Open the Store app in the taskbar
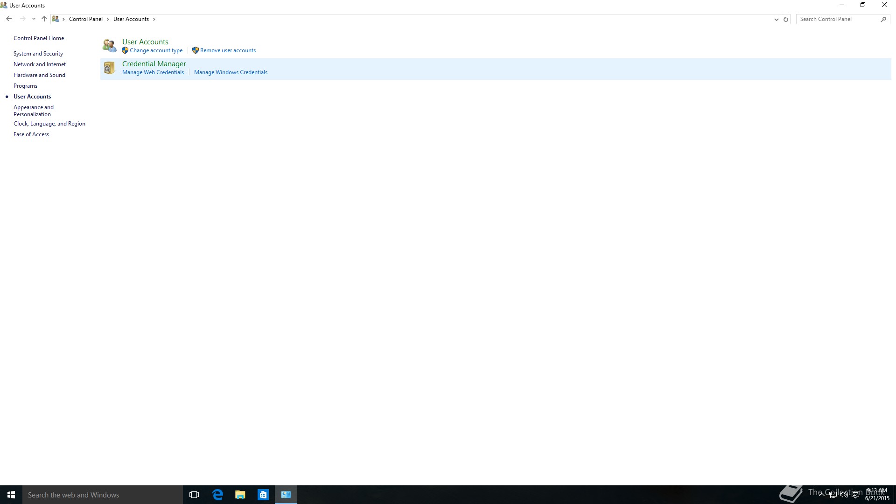 coord(263,495)
